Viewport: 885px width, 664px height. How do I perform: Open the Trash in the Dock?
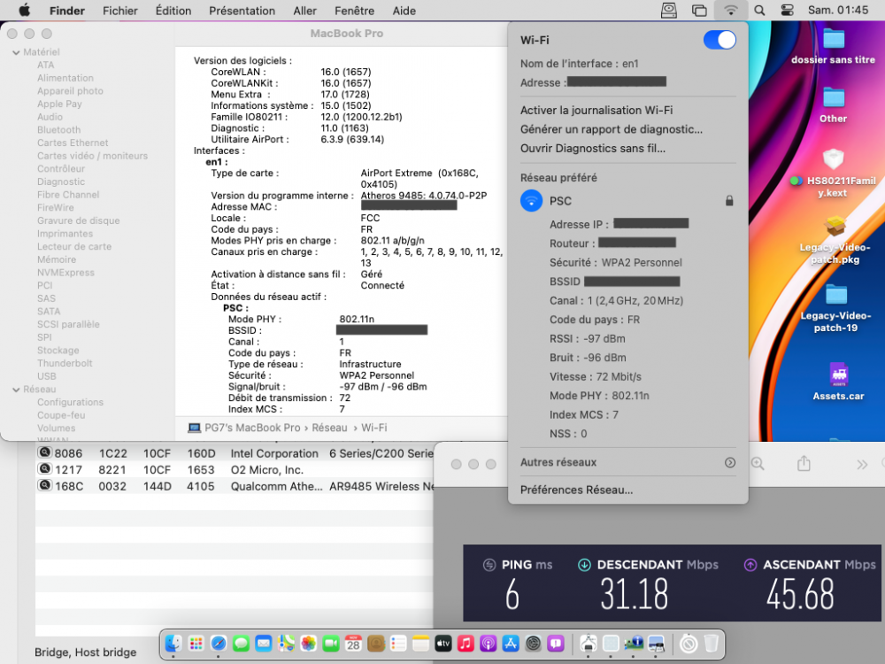pos(712,643)
